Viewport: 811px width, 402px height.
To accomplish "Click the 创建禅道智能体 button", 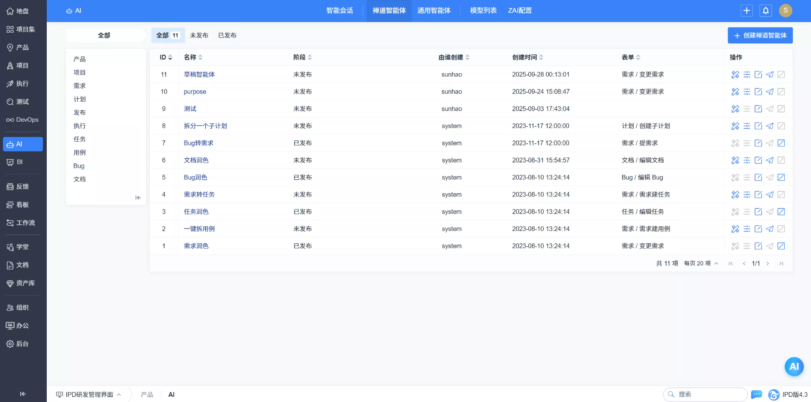I will 760,35.
